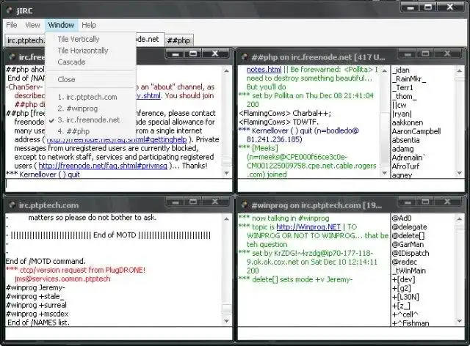Select user AaronCampbell in ##php list
This screenshot has height=346, width=470.
[x=416, y=131]
